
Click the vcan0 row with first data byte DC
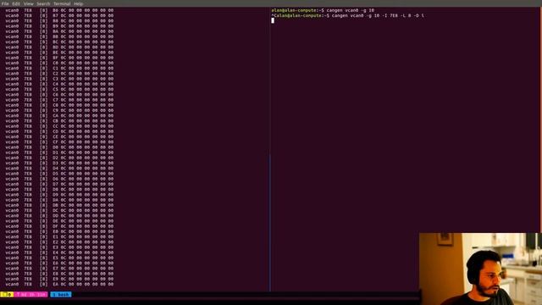coord(59,211)
